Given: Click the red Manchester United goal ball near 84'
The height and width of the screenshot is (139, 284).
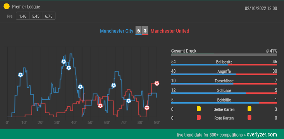Looking at the screenshot, I should click(147, 108).
